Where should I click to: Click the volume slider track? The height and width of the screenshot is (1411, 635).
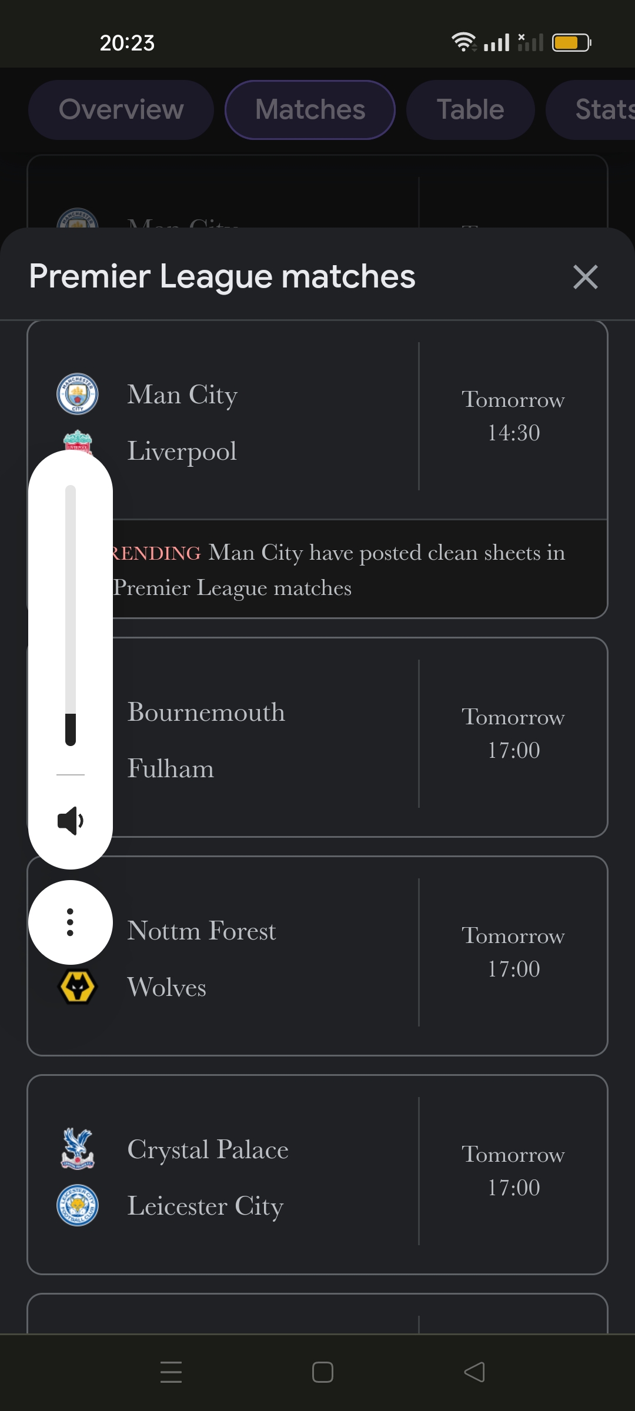71,616
